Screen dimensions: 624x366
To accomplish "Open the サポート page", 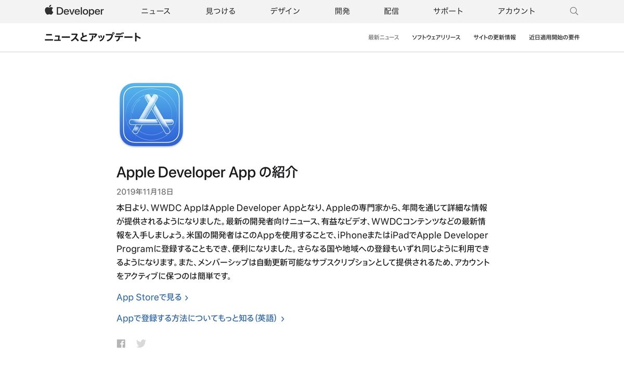I will click(x=448, y=11).
